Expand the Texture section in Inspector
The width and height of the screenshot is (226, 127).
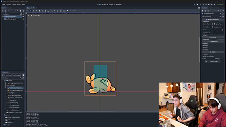point(213,48)
